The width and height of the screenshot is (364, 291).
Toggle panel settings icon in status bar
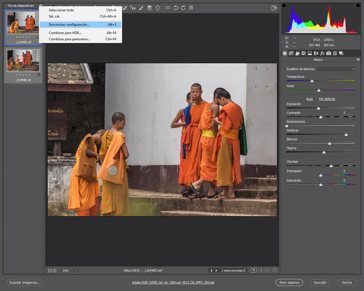click(275, 270)
